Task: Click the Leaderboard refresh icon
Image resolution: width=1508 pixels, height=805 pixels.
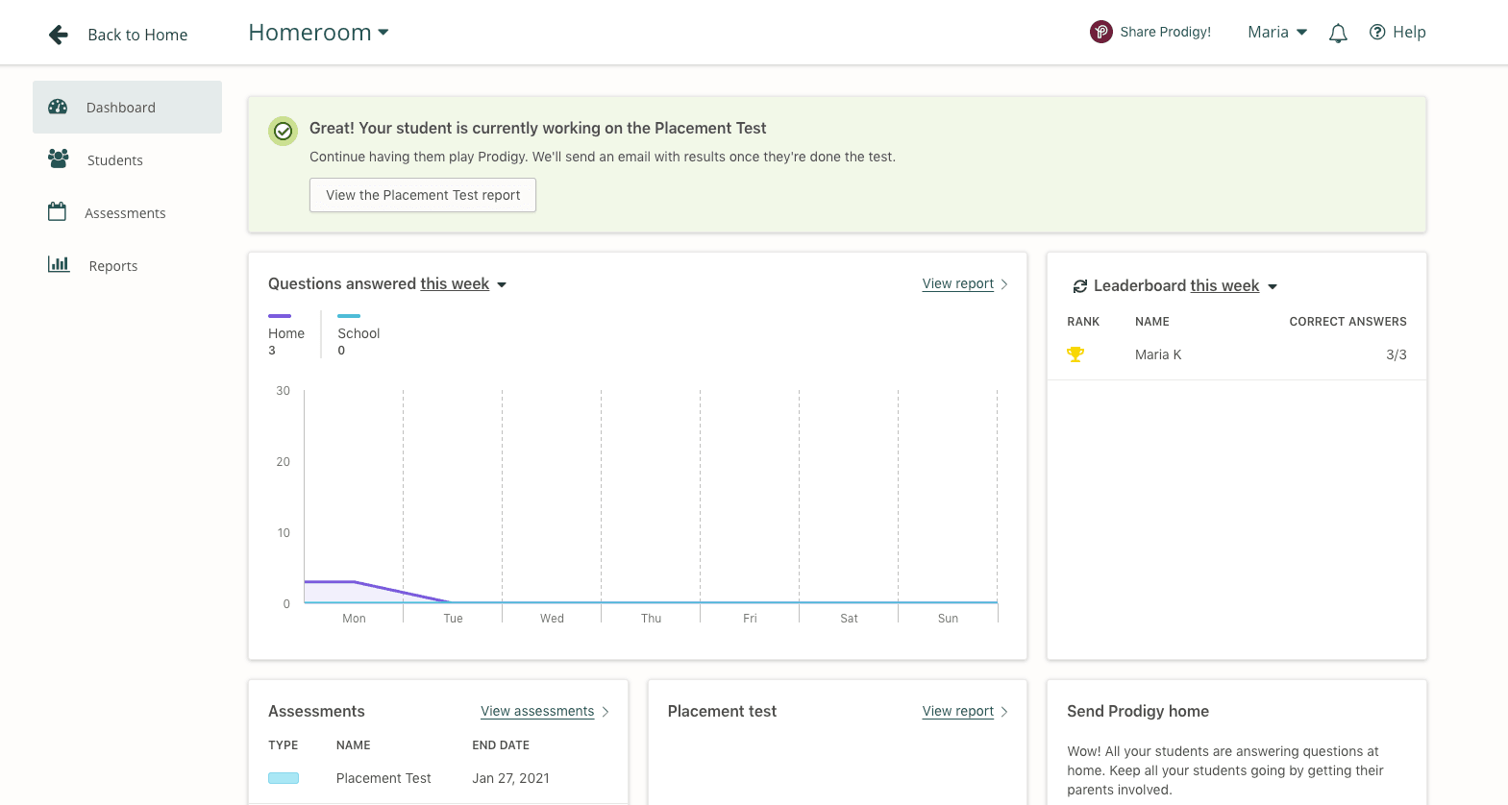Action: click(1080, 286)
